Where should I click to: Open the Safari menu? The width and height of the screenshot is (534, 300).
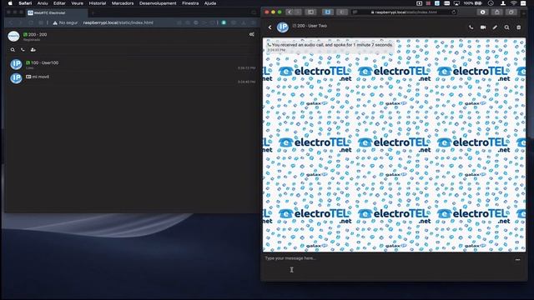[x=25, y=3]
